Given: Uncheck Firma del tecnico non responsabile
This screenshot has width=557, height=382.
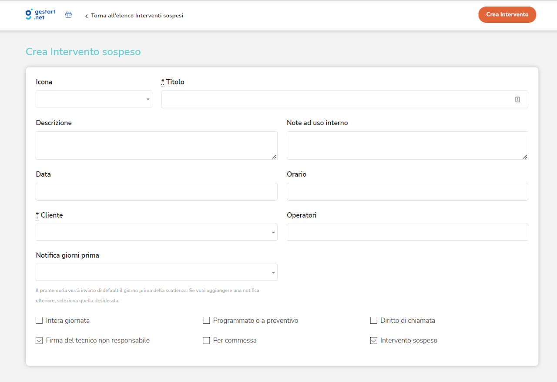Looking at the screenshot, I should point(39,341).
